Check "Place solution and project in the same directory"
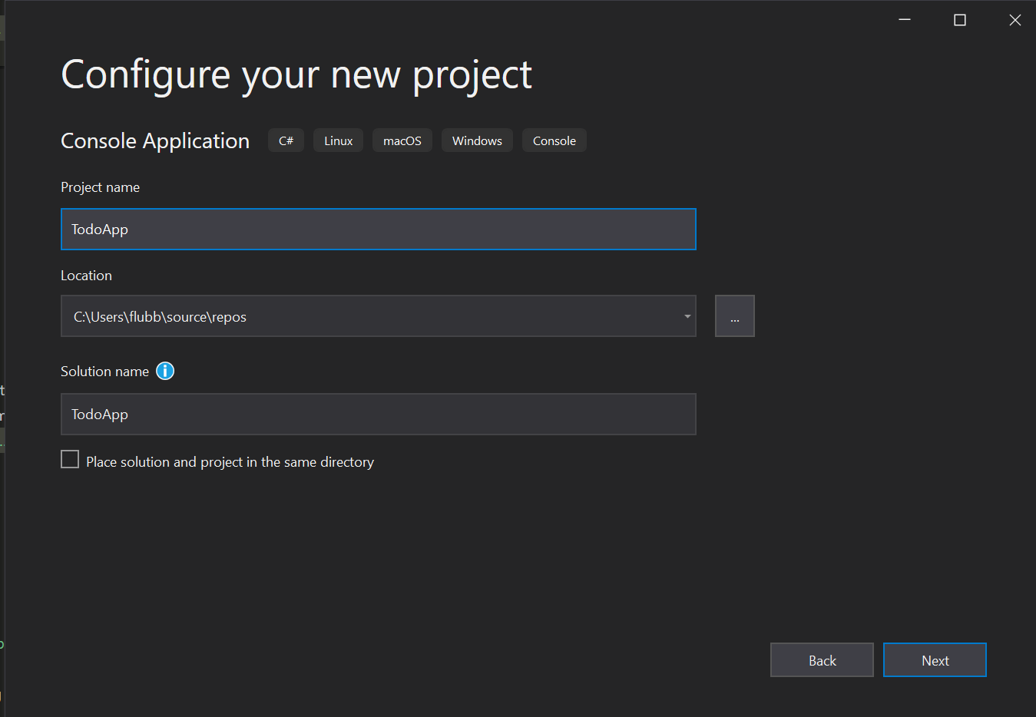 (x=69, y=458)
